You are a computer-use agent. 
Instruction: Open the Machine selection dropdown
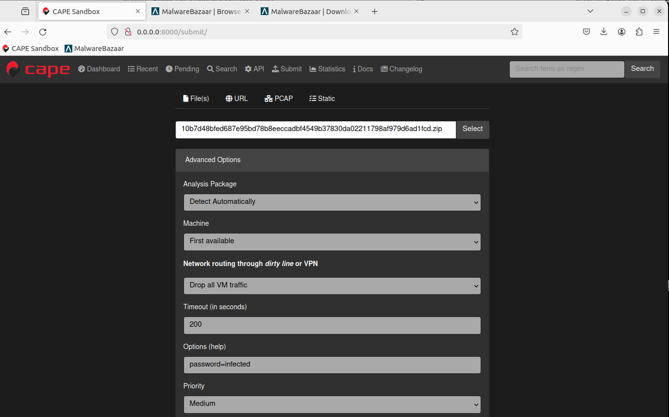332,241
